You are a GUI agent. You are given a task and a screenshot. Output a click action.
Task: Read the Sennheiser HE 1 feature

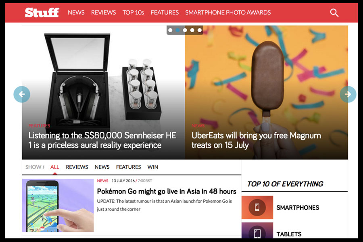[102, 140]
